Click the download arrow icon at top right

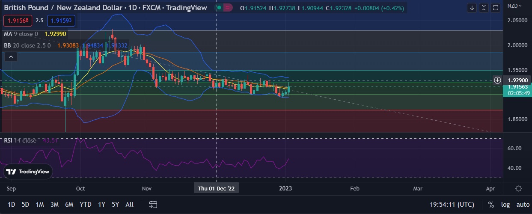click(x=472, y=8)
